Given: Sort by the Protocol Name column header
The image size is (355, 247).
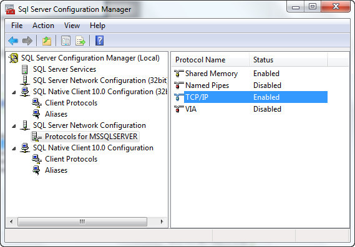Looking at the screenshot, I should (210, 60).
